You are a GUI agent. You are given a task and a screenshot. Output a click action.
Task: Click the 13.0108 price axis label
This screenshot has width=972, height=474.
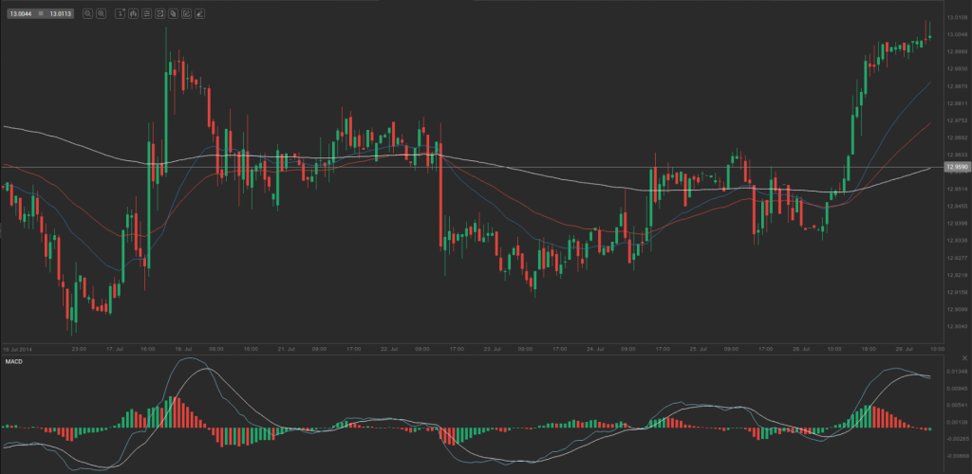(955, 17)
